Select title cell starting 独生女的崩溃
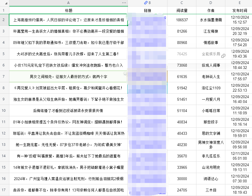Viewport: 252px width, 196px height. (68, 99)
